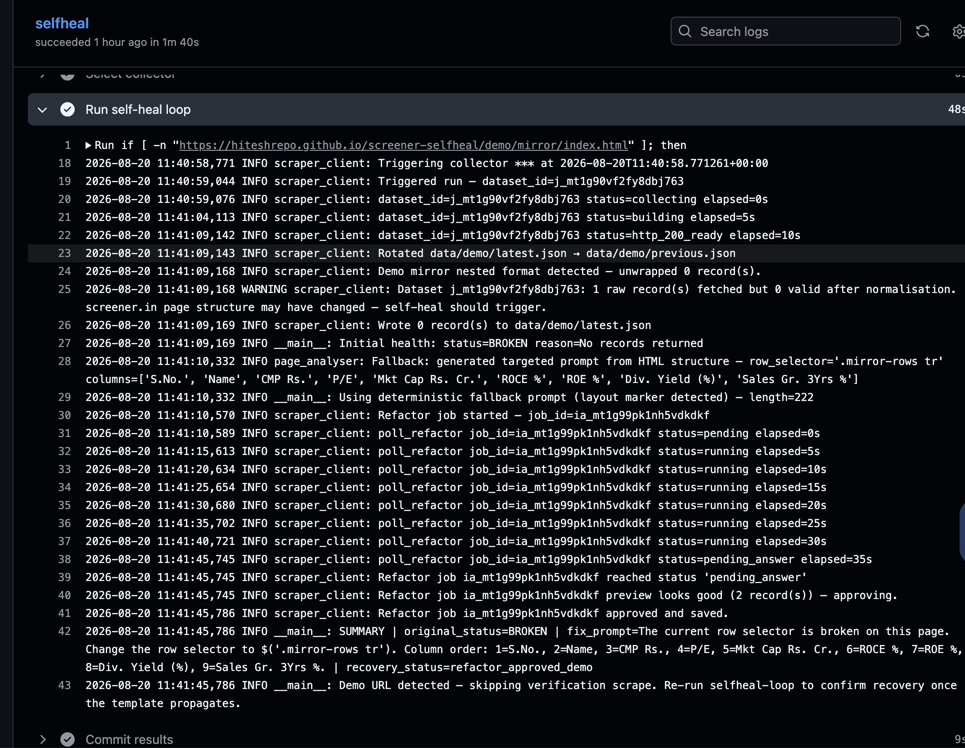965x748 pixels.
Task: Focus the Search logs input field
Action: pyautogui.click(x=785, y=31)
